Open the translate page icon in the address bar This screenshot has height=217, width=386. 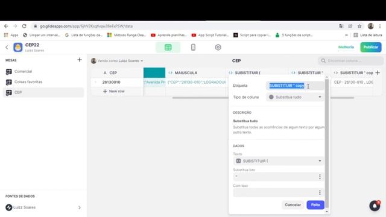tap(341, 26)
